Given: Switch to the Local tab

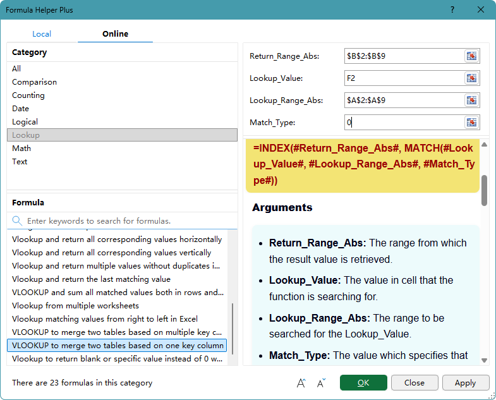Looking at the screenshot, I should 42,34.
